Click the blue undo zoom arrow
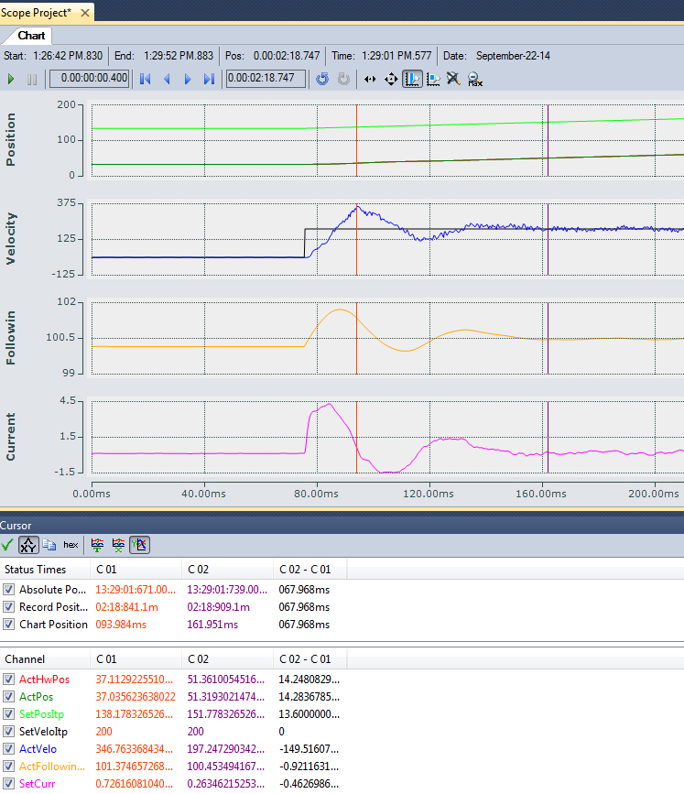684x794 pixels. 322,79
